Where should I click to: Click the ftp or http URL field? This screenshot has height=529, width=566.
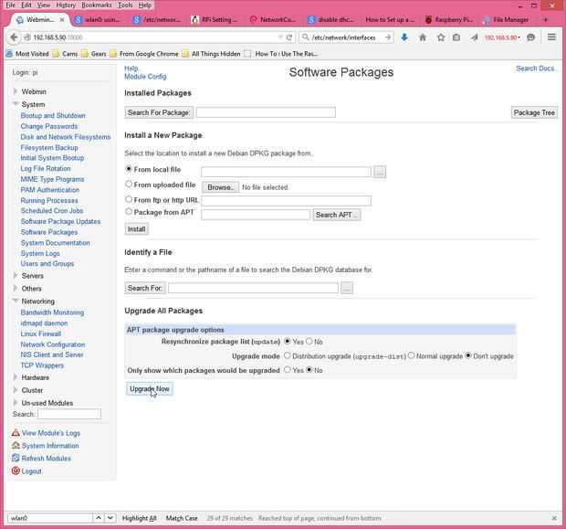point(287,200)
